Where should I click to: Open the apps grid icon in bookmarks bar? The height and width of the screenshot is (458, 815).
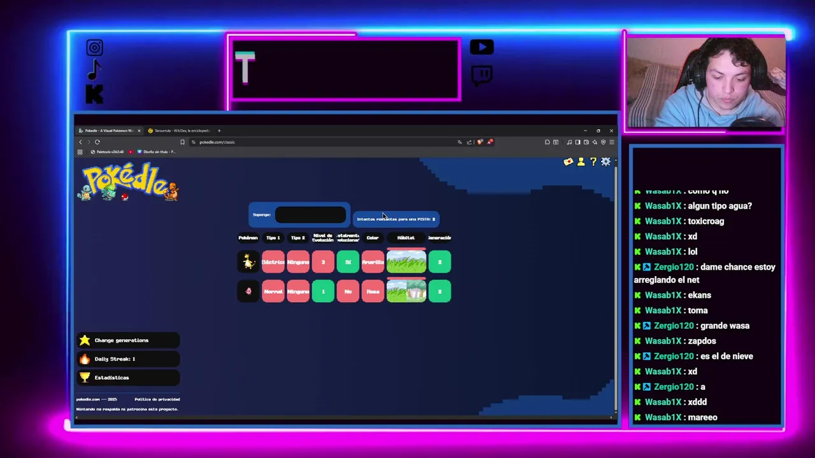click(x=80, y=152)
